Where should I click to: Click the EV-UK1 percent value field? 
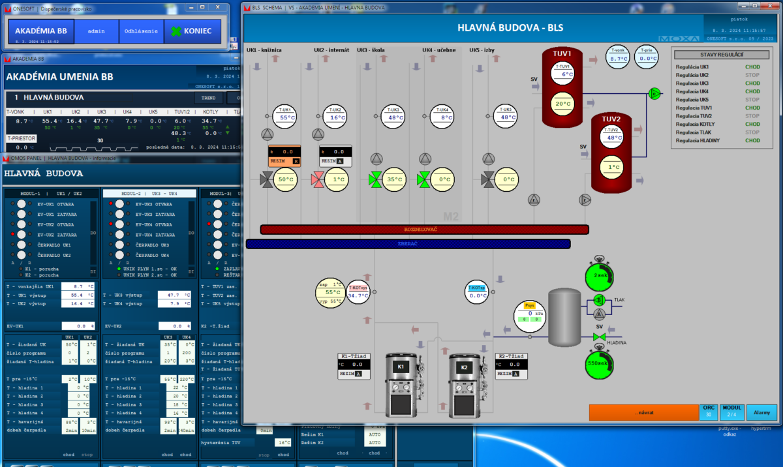coord(79,325)
